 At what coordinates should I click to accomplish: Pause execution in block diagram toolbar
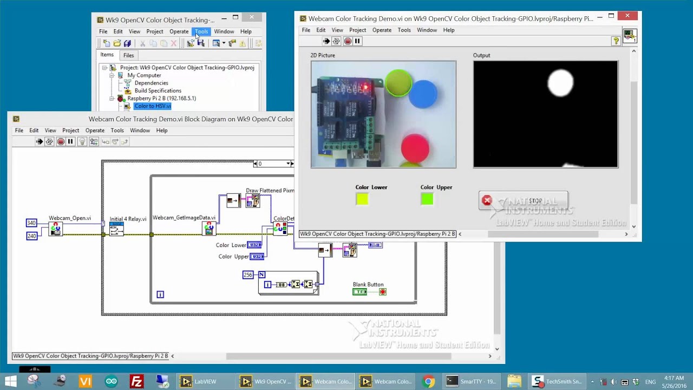pos(70,141)
